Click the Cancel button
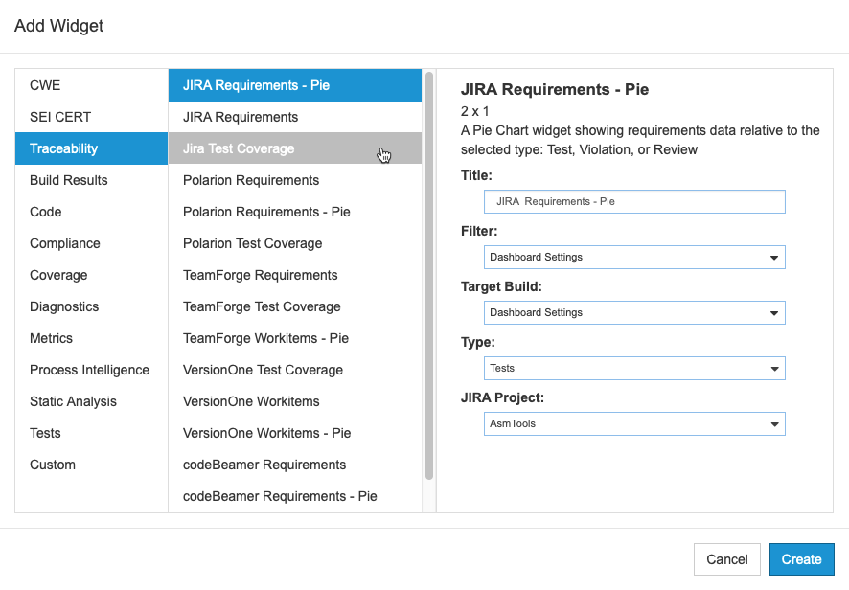 click(x=726, y=559)
